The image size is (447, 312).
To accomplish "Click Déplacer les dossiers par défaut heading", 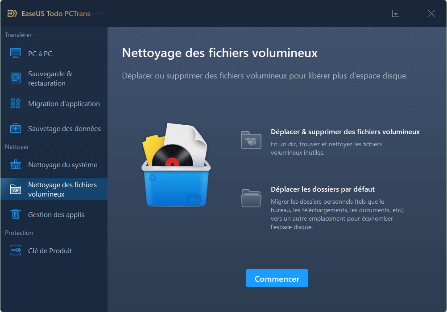I will (323, 189).
